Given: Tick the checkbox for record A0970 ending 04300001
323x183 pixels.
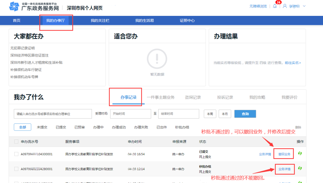Looking at the screenshot, I should 16,154.
